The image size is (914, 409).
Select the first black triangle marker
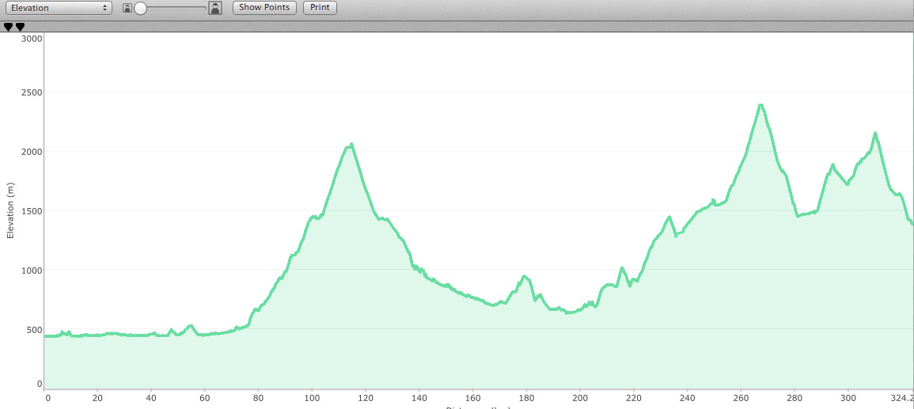coord(8,27)
